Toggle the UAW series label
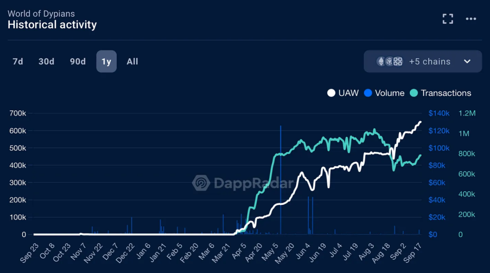Viewport: 490px width, 273px height. coord(348,93)
